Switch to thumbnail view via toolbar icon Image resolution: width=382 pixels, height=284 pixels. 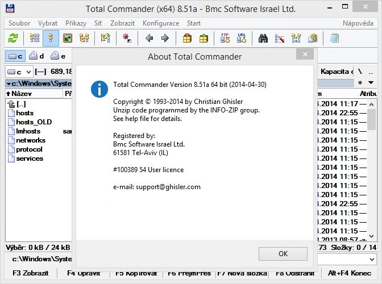(x=68, y=38)
